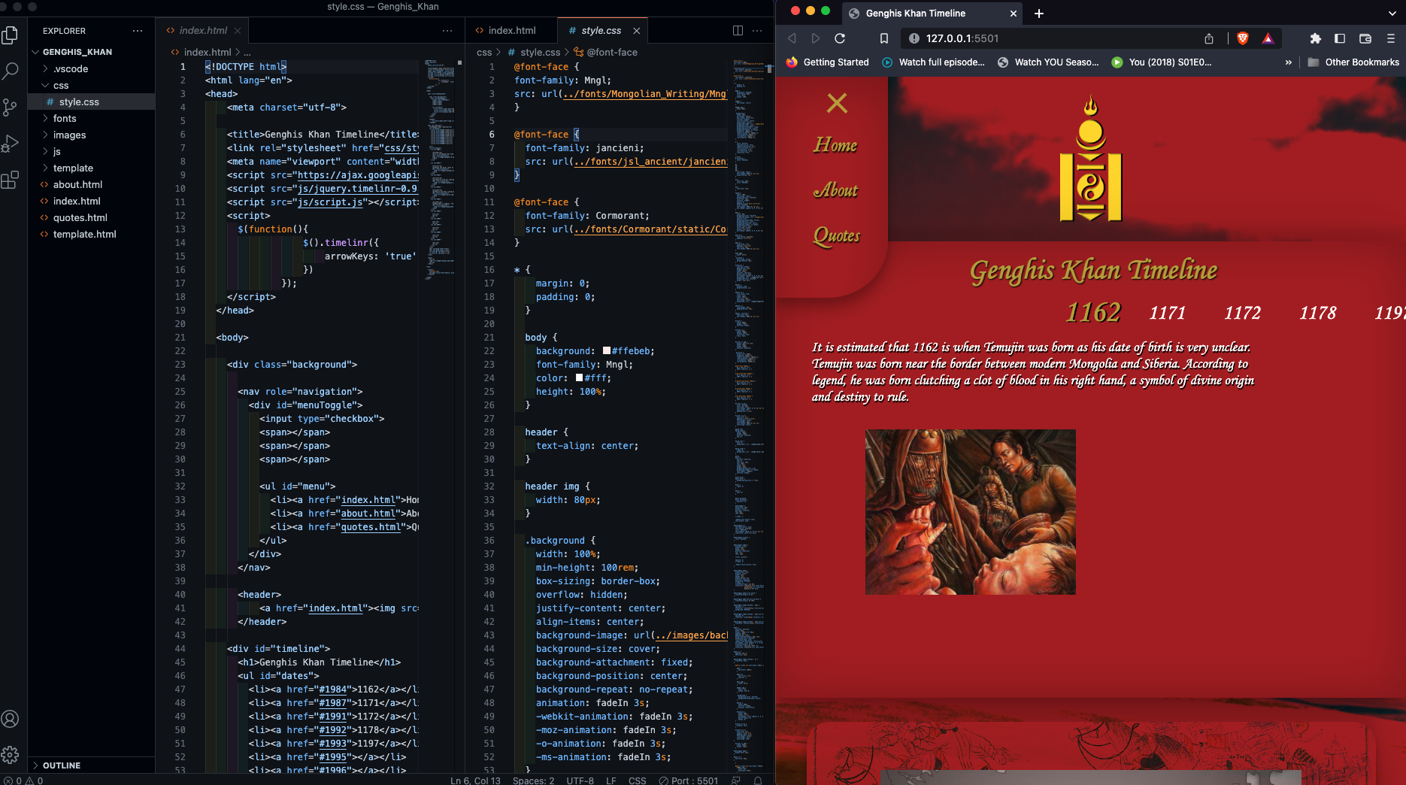The width and height of the screenshot is (1406, 785).
Task: Open the browser tab search dropdown arrow
Action: [1392, 14]
